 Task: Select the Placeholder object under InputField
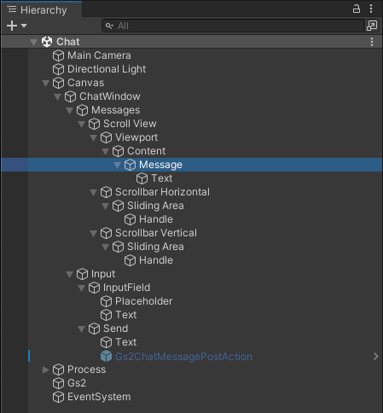143,301
